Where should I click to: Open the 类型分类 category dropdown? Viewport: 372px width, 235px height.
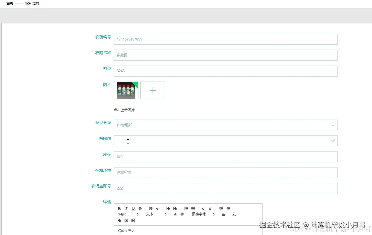tap(225, 125)
